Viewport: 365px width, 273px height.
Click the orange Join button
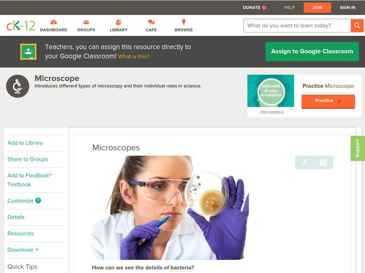[x=317, y=8]
